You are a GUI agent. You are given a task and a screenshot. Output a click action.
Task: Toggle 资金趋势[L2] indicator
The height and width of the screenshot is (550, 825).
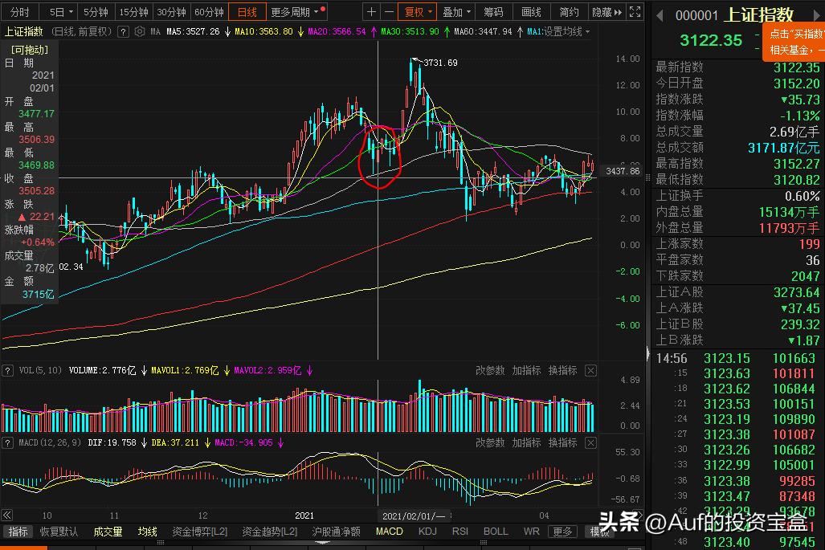pyautogui.click(x=269, y=532)
